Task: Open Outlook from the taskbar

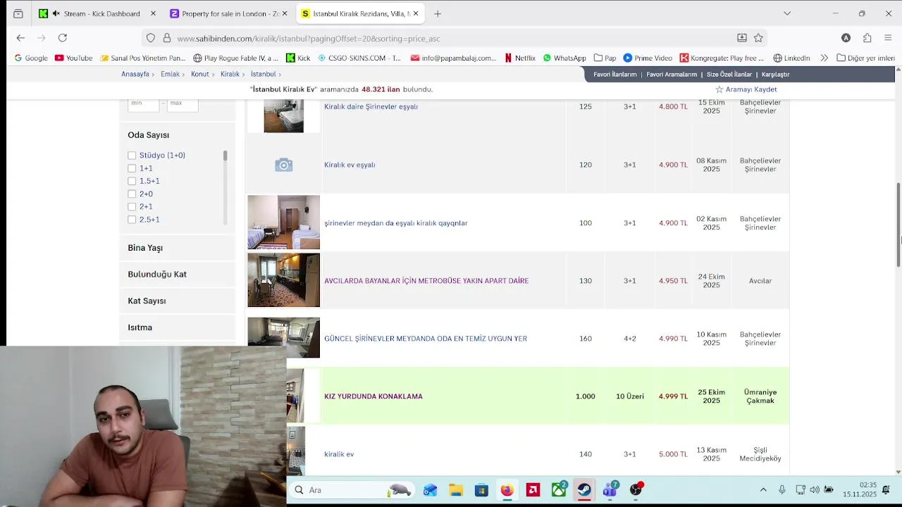Action: 430,490
